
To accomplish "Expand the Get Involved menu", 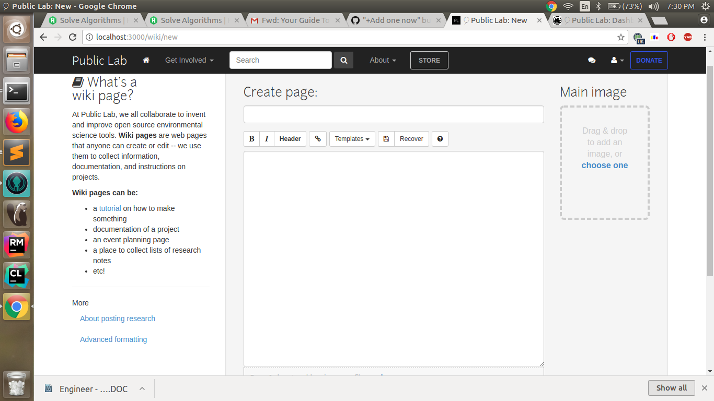I will click(x=189, y=60).
